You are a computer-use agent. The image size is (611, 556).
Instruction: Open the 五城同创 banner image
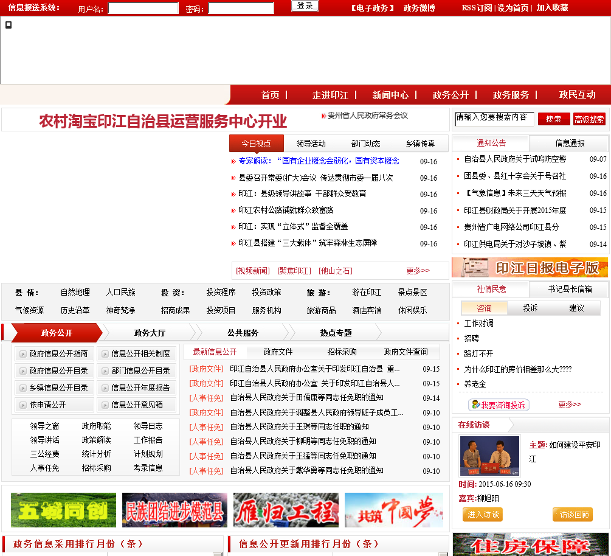click(x=63, y=510)
